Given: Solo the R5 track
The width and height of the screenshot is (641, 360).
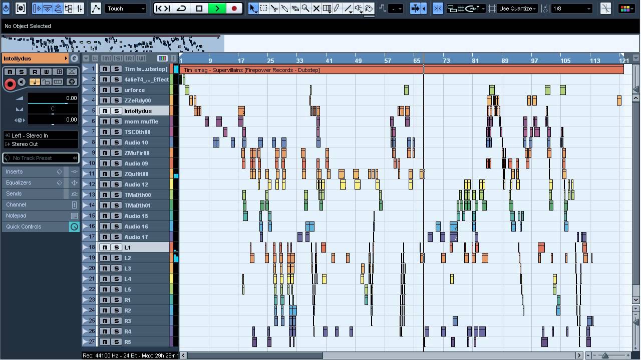Looking at the screenshot, I should (116, 342).
